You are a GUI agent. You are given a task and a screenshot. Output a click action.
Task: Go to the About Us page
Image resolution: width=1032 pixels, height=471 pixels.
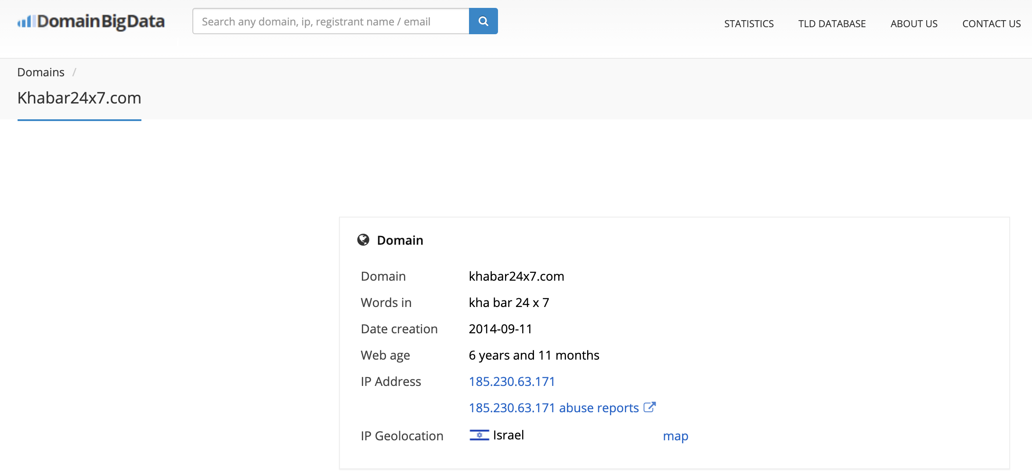914,24
